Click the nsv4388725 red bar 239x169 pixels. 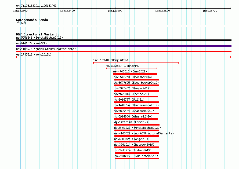tap(137, 142)
